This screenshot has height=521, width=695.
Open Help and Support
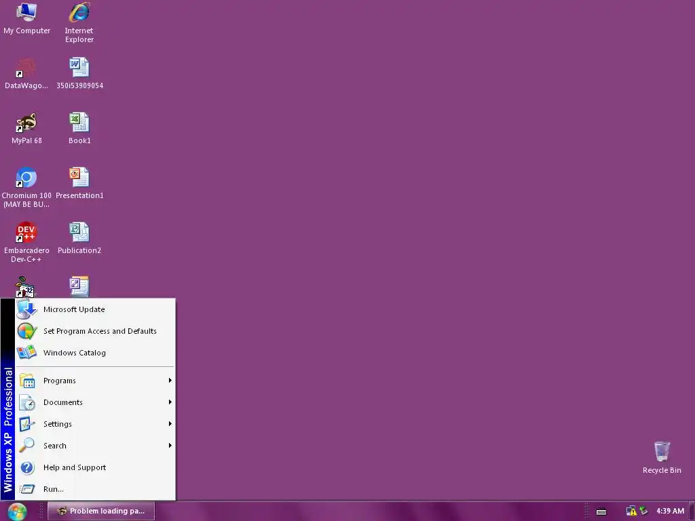[95, 467]
